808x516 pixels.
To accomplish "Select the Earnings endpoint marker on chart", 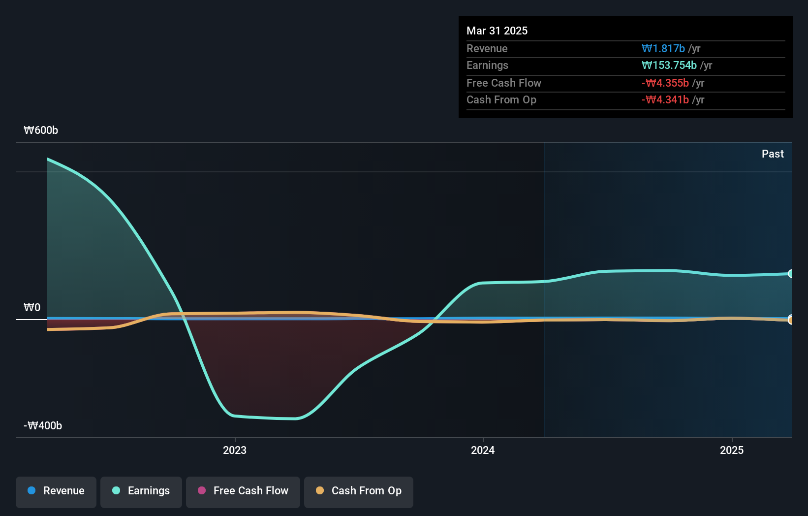I will [x=791, y=274].
